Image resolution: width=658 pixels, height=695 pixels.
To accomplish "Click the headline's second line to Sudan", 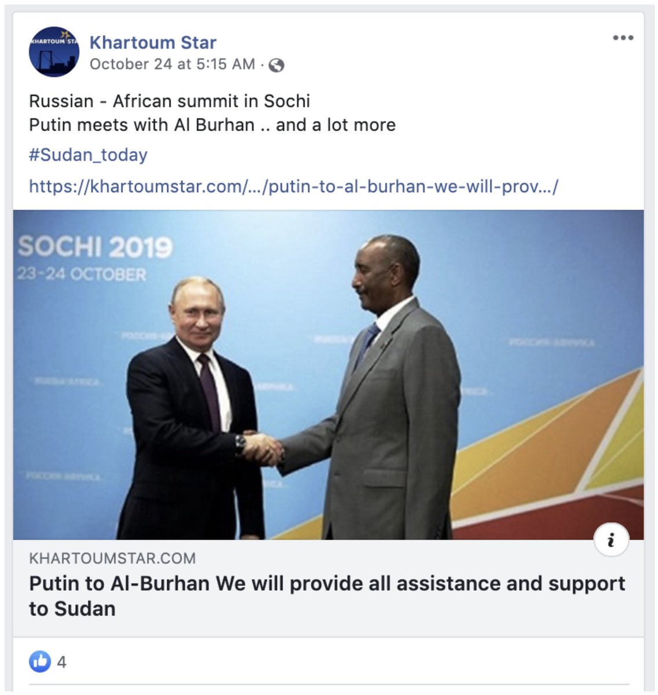I will coord(72,609).
